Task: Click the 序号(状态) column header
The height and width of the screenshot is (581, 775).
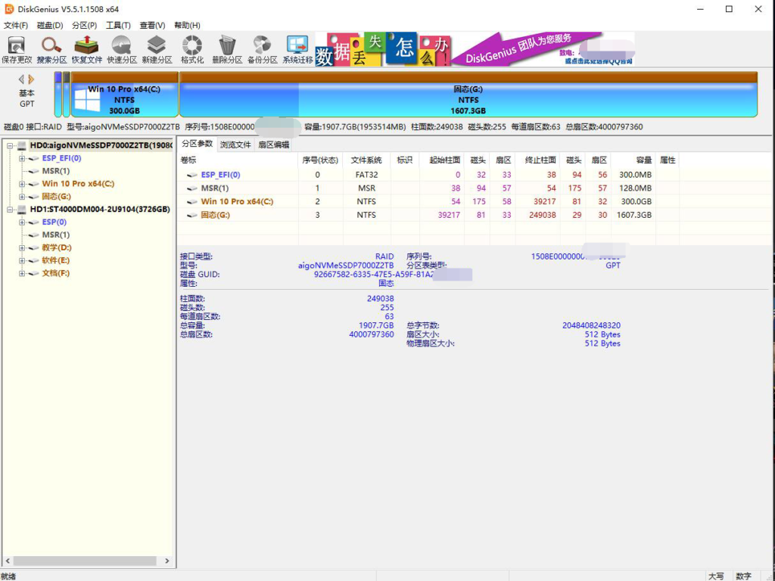Action: click(320, 160)
